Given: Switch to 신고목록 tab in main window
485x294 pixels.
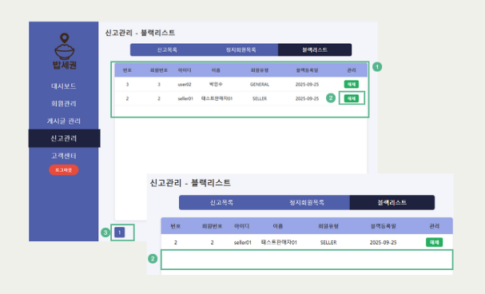Looking at the screenshot, I should pyautogui.click(x=167, y=50).
